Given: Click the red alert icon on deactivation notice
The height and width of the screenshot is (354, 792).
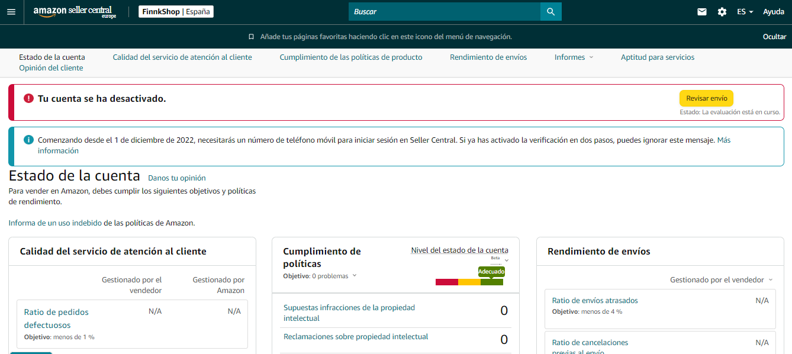Looking at the screenshot, I should (x=28, y=98).
